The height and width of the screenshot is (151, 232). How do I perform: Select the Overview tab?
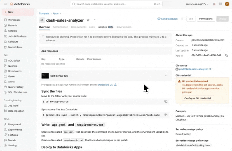(44, 27)
